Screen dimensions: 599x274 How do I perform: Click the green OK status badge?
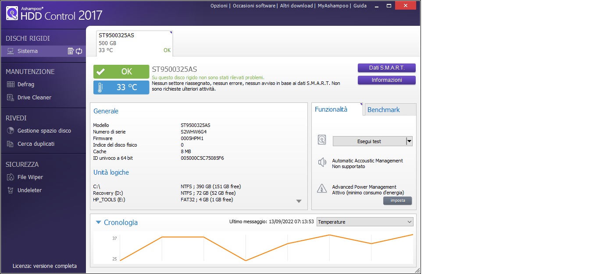(121, 72)
